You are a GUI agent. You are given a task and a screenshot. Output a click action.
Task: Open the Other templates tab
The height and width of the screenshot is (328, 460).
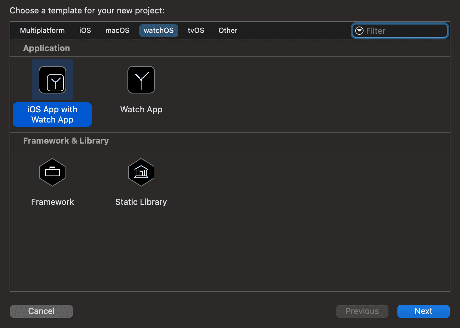click(228, 31)
